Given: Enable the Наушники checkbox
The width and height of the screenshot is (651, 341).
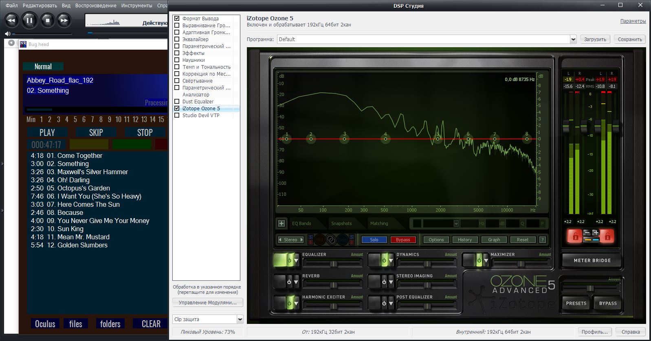Looking at the screenshot, I should pos(177,60).
